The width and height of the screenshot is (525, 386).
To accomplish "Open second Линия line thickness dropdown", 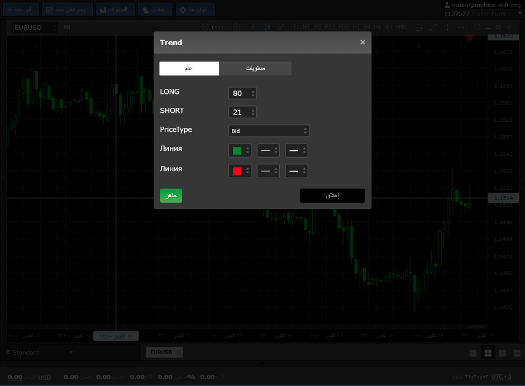I will point(297,171).
